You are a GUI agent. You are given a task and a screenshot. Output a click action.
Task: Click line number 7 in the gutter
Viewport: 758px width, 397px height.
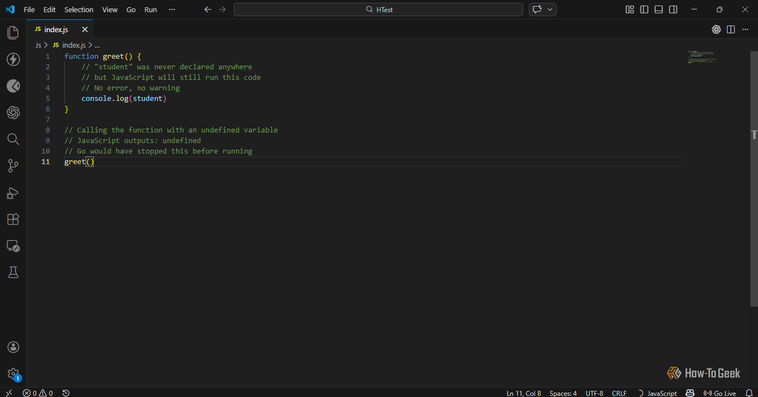click(48, 120)
